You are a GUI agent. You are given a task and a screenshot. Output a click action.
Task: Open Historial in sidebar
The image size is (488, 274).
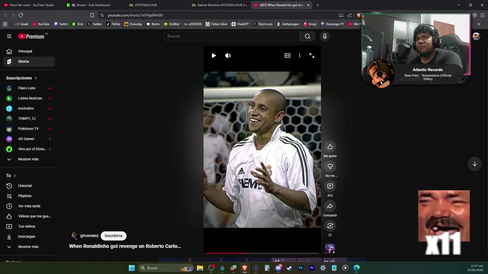29,186
